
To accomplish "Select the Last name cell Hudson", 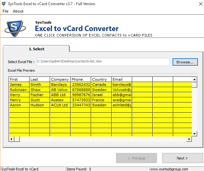I will coord(39,105).
